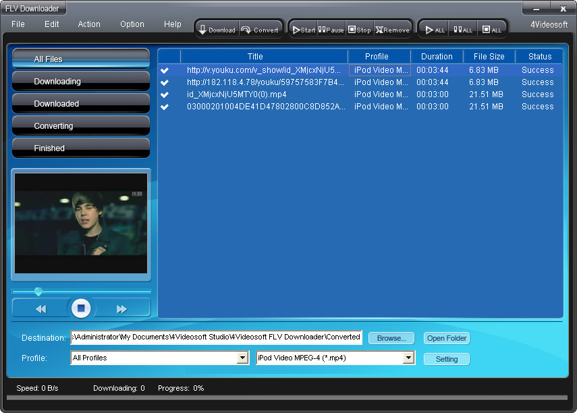Start the selected task
This screenshot has height=413, width=577.
tap(304, 30)
